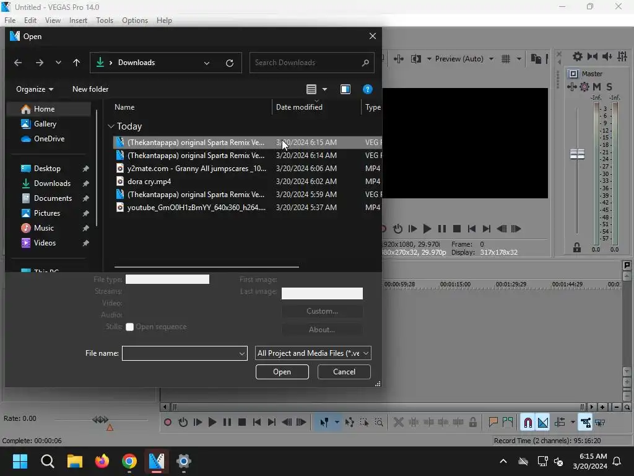Open the Overlays grid dropdown arrow
This screenshot has height=476, width=634.
(x=519, y=59)
